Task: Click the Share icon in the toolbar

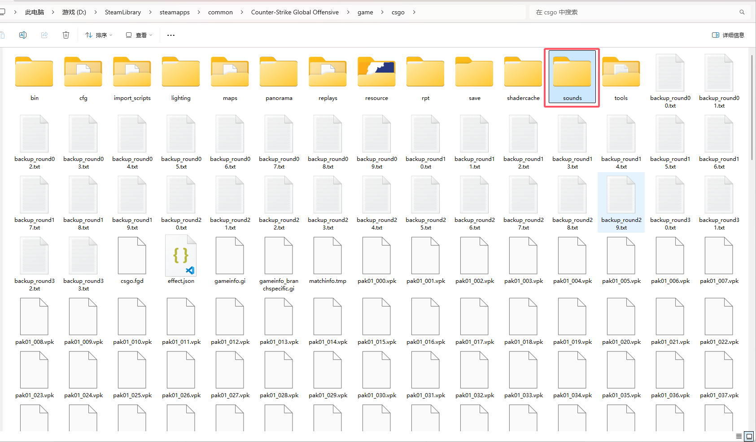Action: [x=44, y=35]
